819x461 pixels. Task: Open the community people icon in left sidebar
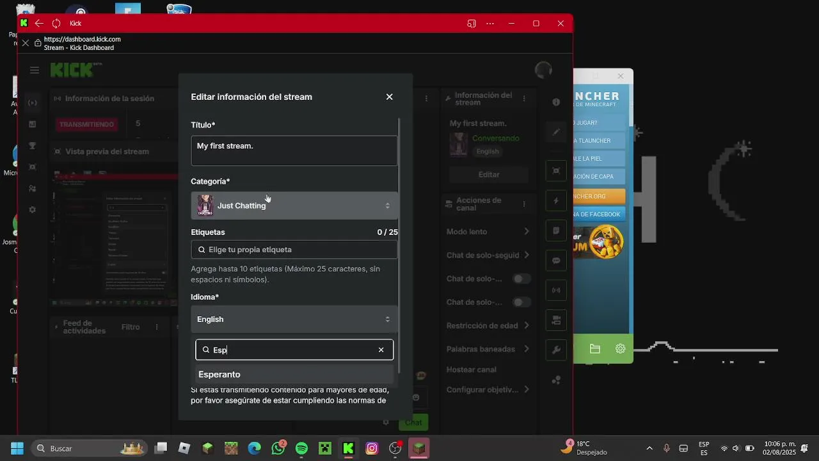coord(33,188)
